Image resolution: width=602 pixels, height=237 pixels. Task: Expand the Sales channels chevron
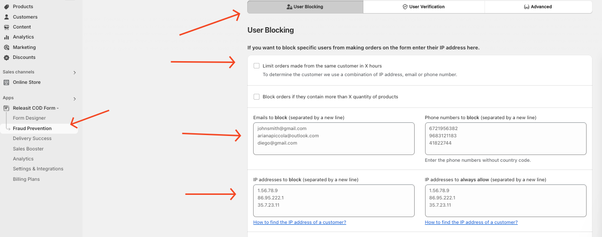pyautogui.click(x=75, y=73)
